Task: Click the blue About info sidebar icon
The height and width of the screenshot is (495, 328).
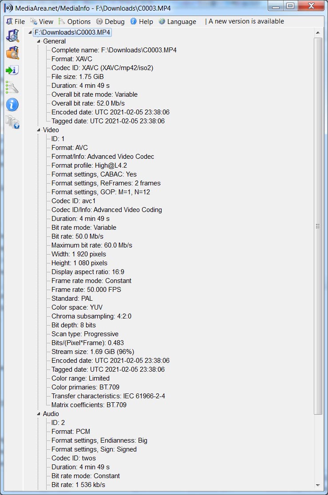Action: tap(12, 105)
